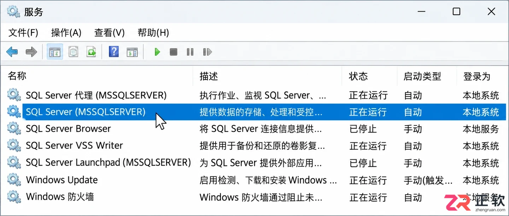Click description 提供用于备份和还原的卷影复
The width and height of the screenshot is (509, 216).
tap(262, 146)
